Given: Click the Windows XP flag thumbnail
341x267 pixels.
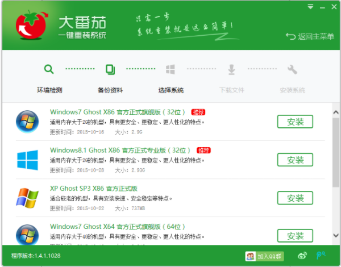Looking at the screenshot, I should click(x=27, y=198).
